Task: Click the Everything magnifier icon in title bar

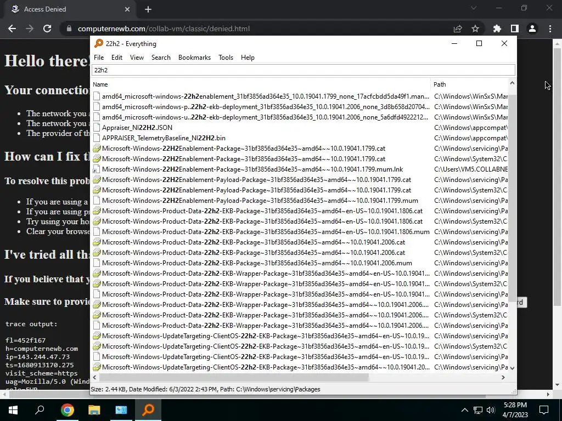Action: point(98,44)
